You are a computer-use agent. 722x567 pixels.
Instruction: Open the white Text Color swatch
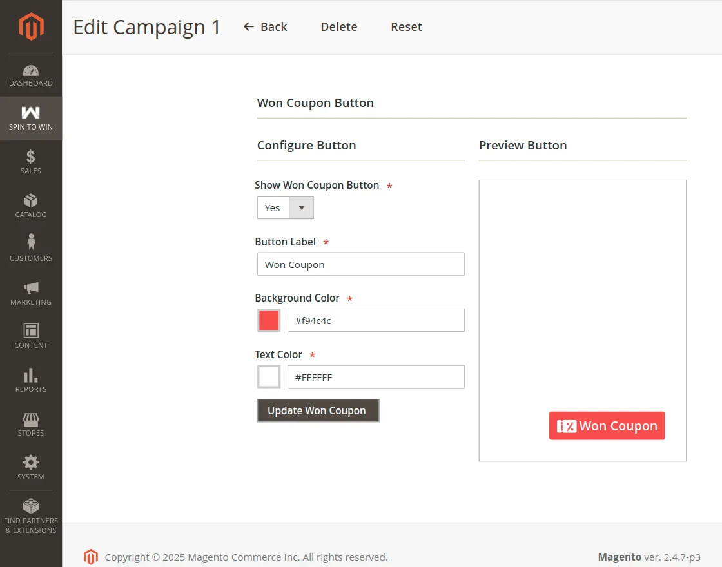point(269,377)
